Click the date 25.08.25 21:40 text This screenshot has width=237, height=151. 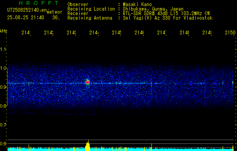click(x=26, y=18)
